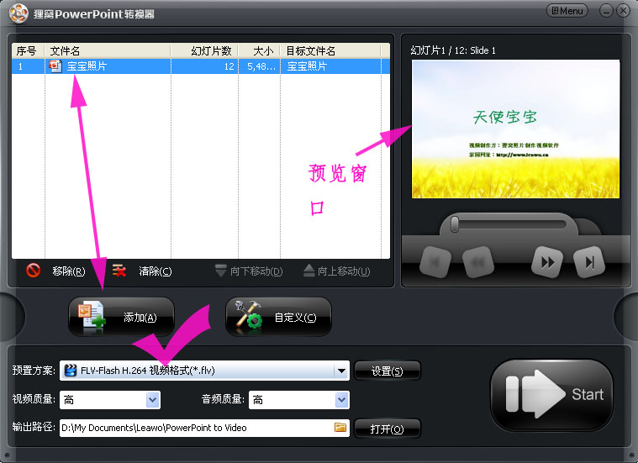The width and height of the screenshot is (638, 463).
Task: Click the first slide playback button
Action: point(435,262)
